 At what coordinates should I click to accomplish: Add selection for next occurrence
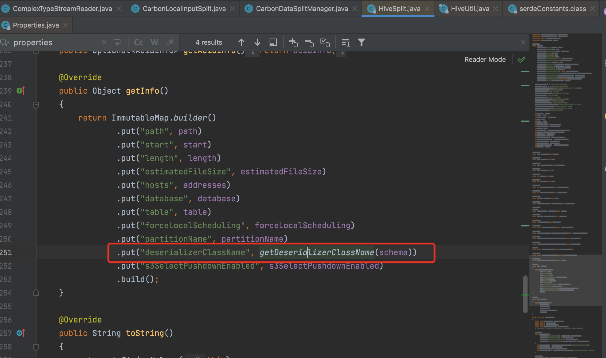pyautogui.click(x=294, y=42)
